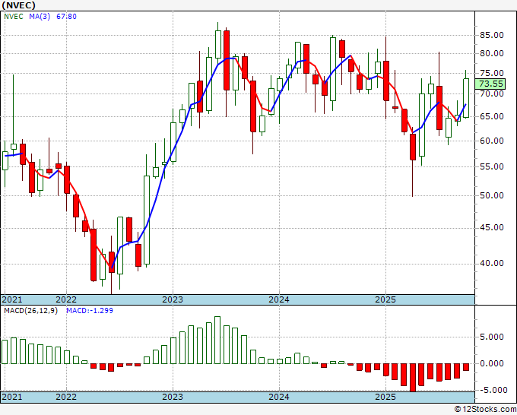517x415 pixels.
Task: Open the 12Stocks.com copyright link
Action: pos(485,410)
